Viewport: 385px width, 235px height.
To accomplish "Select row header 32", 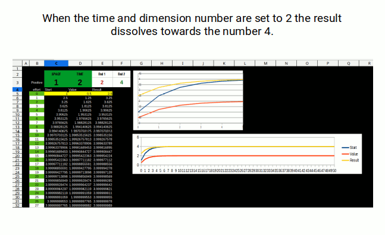I will pos(17,205).
